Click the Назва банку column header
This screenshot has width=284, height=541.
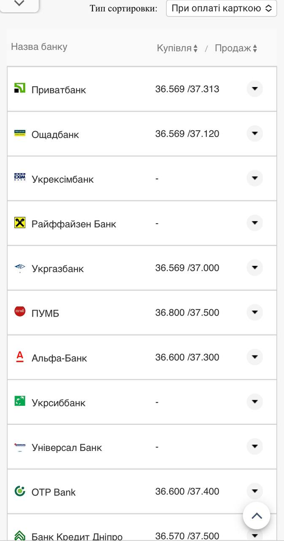[39, 46]
